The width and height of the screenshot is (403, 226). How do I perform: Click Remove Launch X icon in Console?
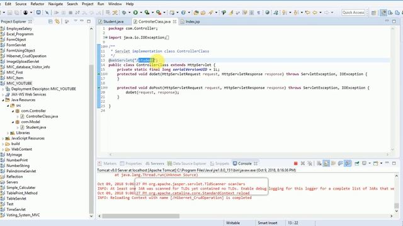click(303, 163)
